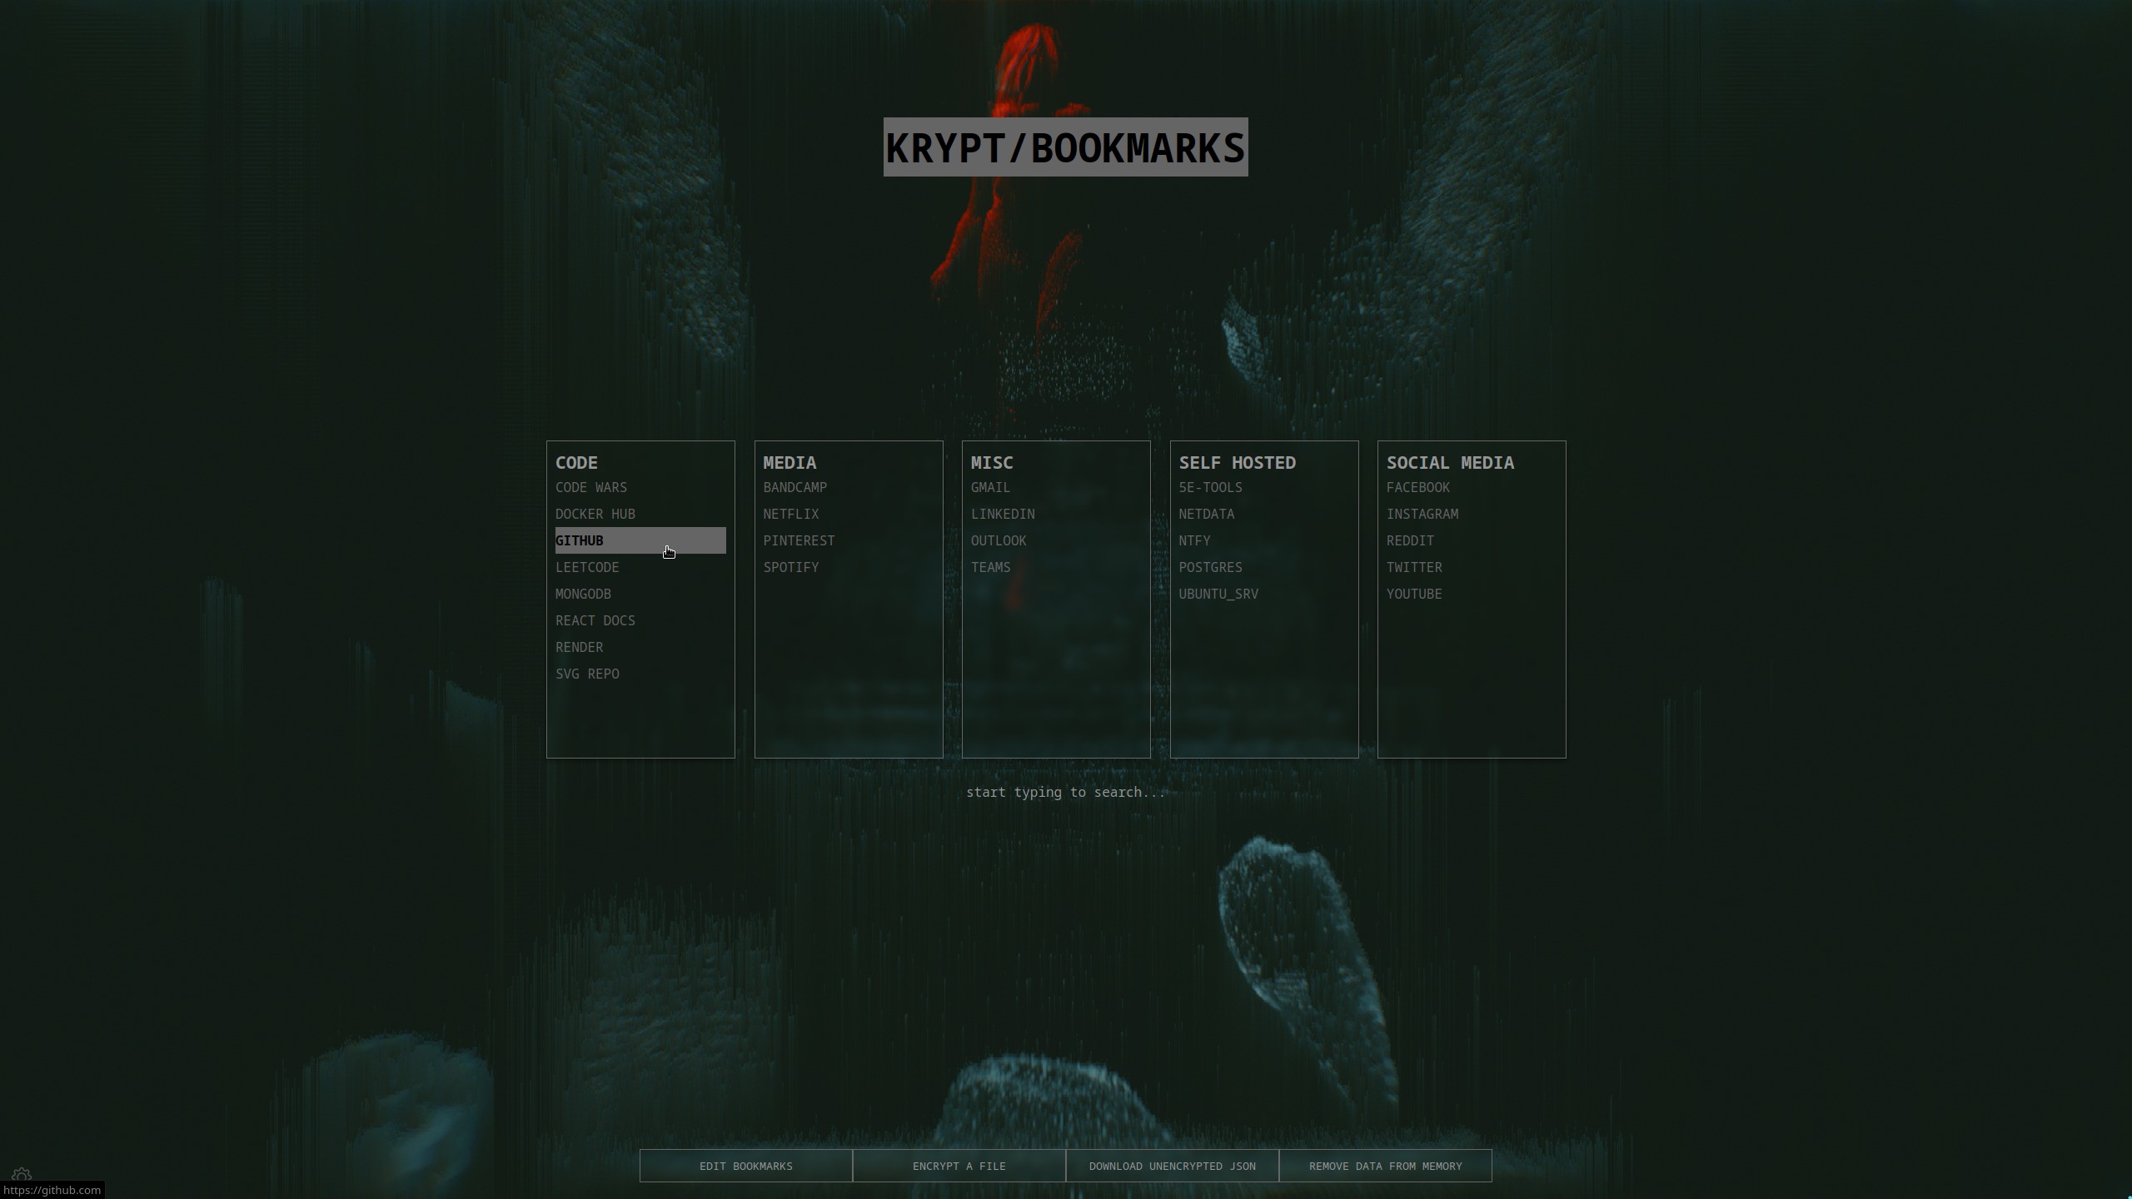Screen dimensions: 2132x1199
Task: Go to the Leetcode bookmark
Action: (587, 567)
